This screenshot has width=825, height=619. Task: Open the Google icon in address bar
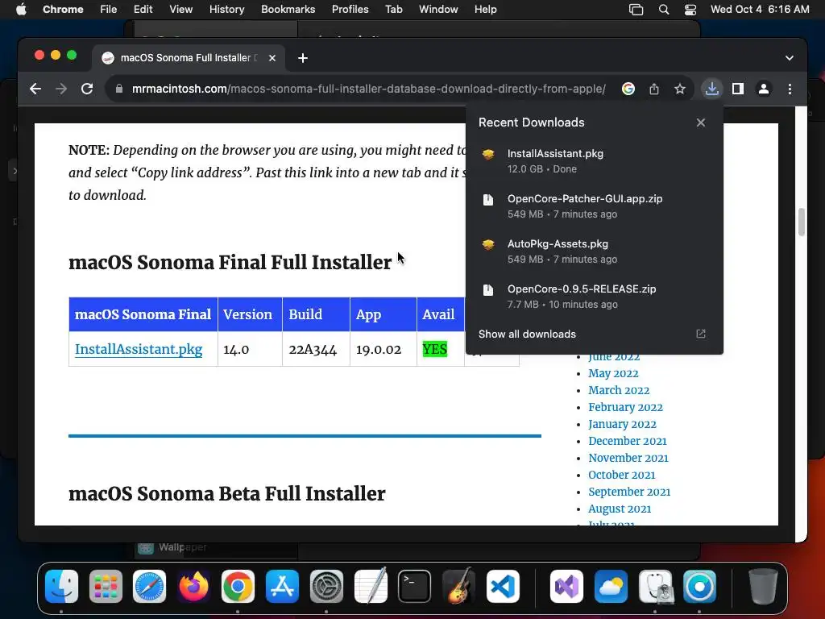click(x=628, y=89)
